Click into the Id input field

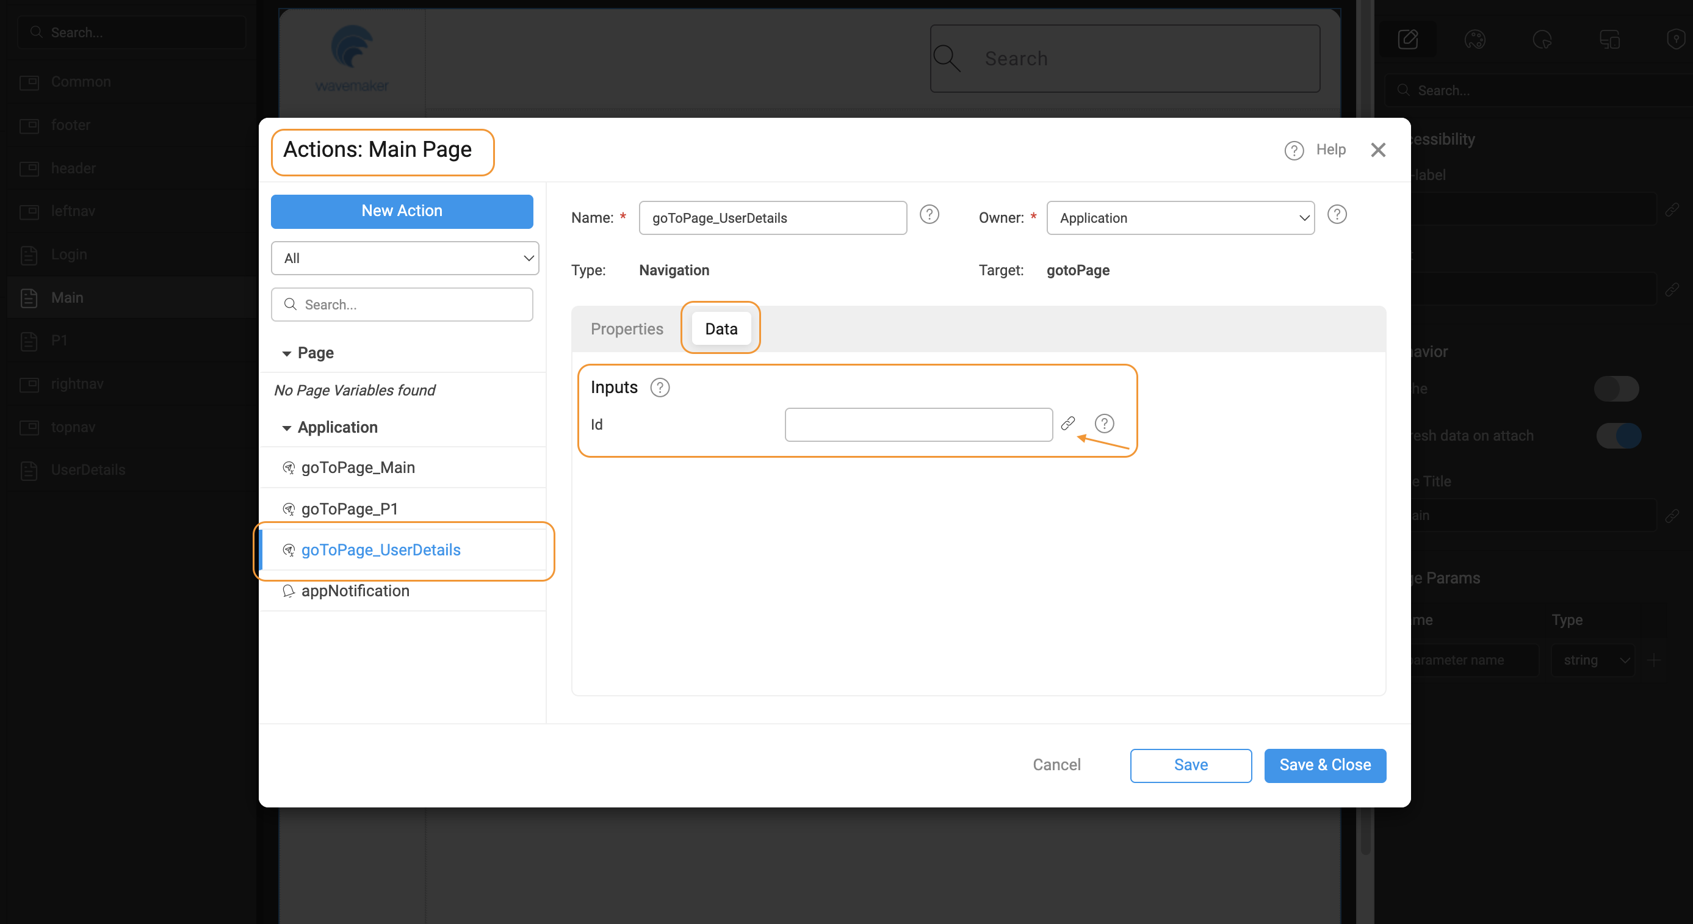click(x=918, y=425)
